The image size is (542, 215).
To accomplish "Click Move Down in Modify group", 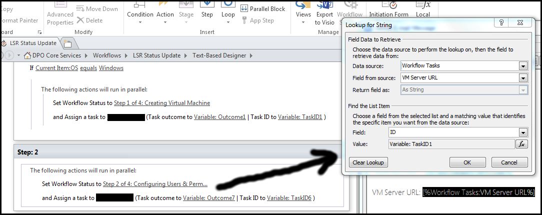I will click(97, 9).
